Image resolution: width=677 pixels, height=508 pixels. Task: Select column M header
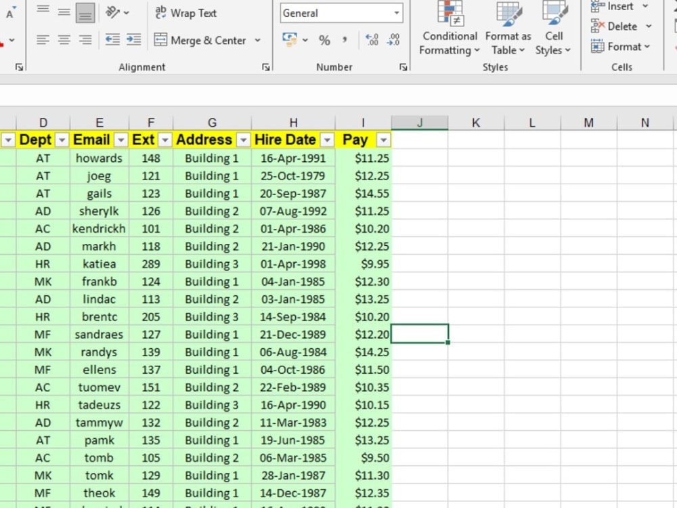click(x=588, y=123)
